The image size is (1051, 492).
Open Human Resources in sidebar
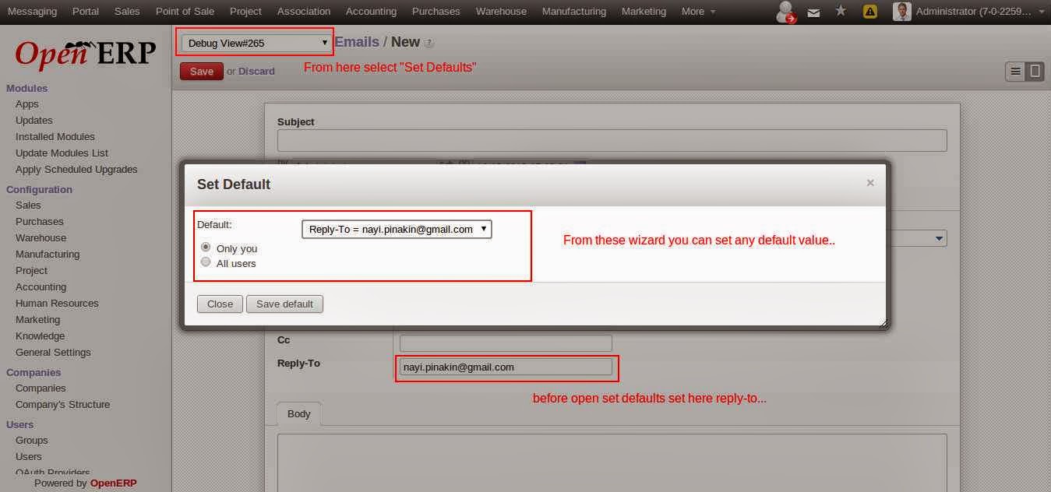[x=57, y=304]
